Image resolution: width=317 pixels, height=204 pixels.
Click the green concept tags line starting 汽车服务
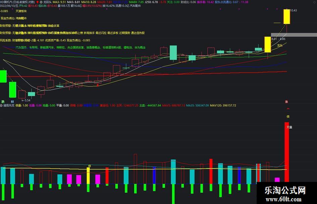[81, 48]
